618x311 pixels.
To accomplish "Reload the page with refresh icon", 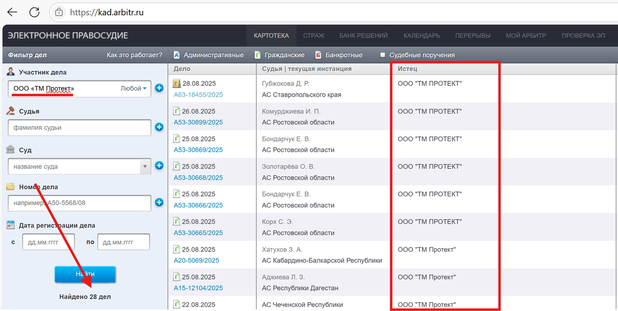I will point(35,12).
